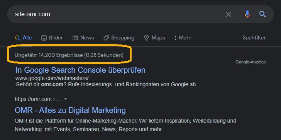Image resolution: width=281 pixels, height=140 pixels.
Task: Clear the search query with the X icon
Action: pyautogui.click(x=229, y=14)
